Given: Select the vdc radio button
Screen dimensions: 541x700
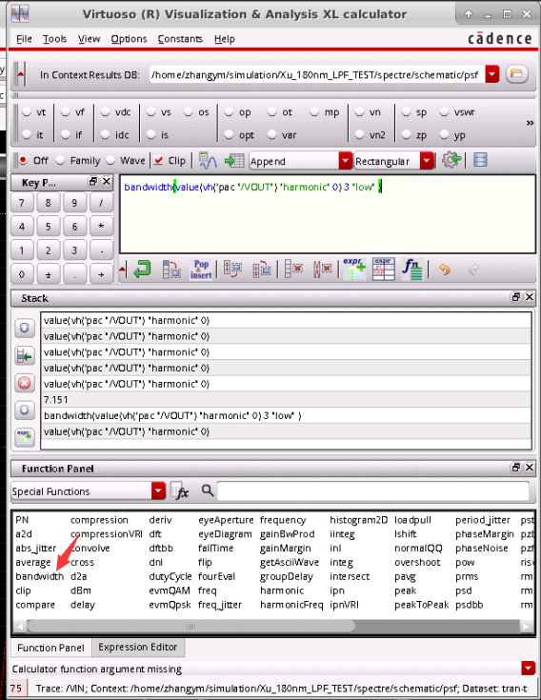Looking at the screenshot, I should tap(106, 111).
